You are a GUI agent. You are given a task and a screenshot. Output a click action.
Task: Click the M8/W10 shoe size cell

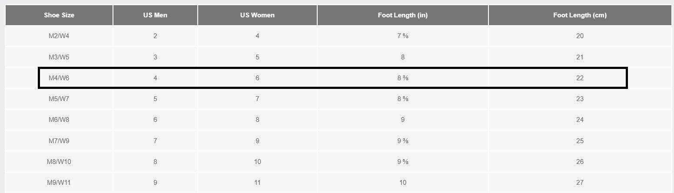(59, 162)
